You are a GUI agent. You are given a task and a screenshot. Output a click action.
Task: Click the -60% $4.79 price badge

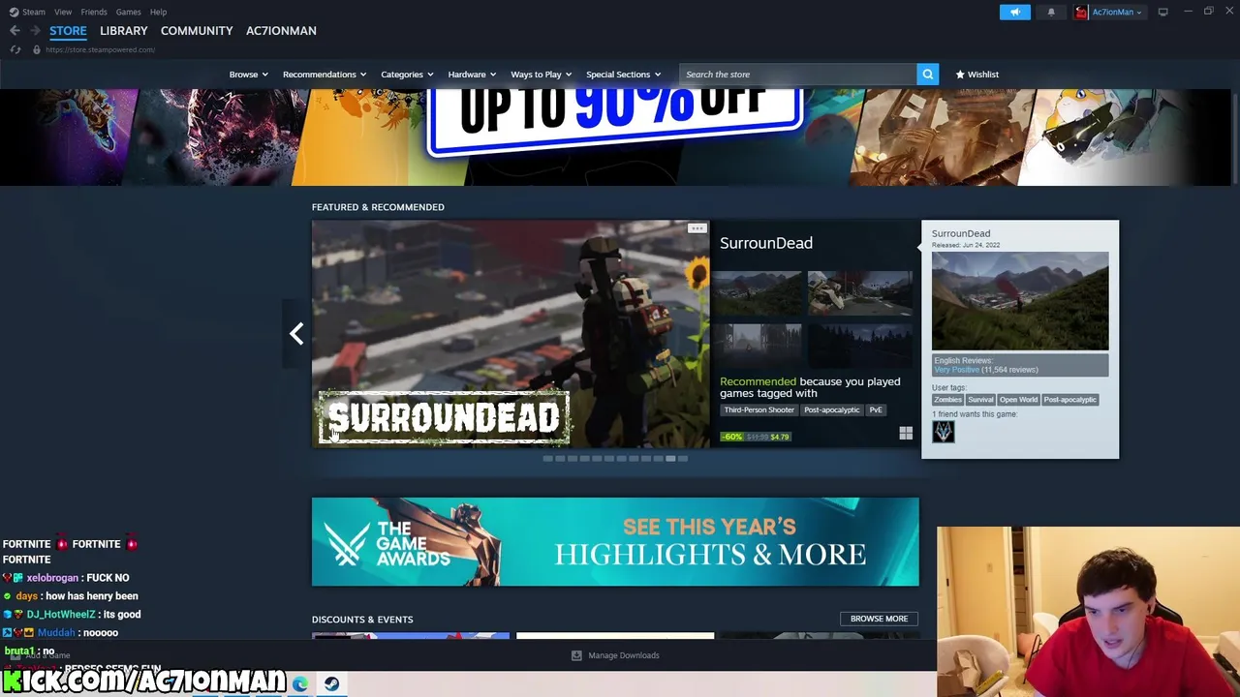(756, 437)
